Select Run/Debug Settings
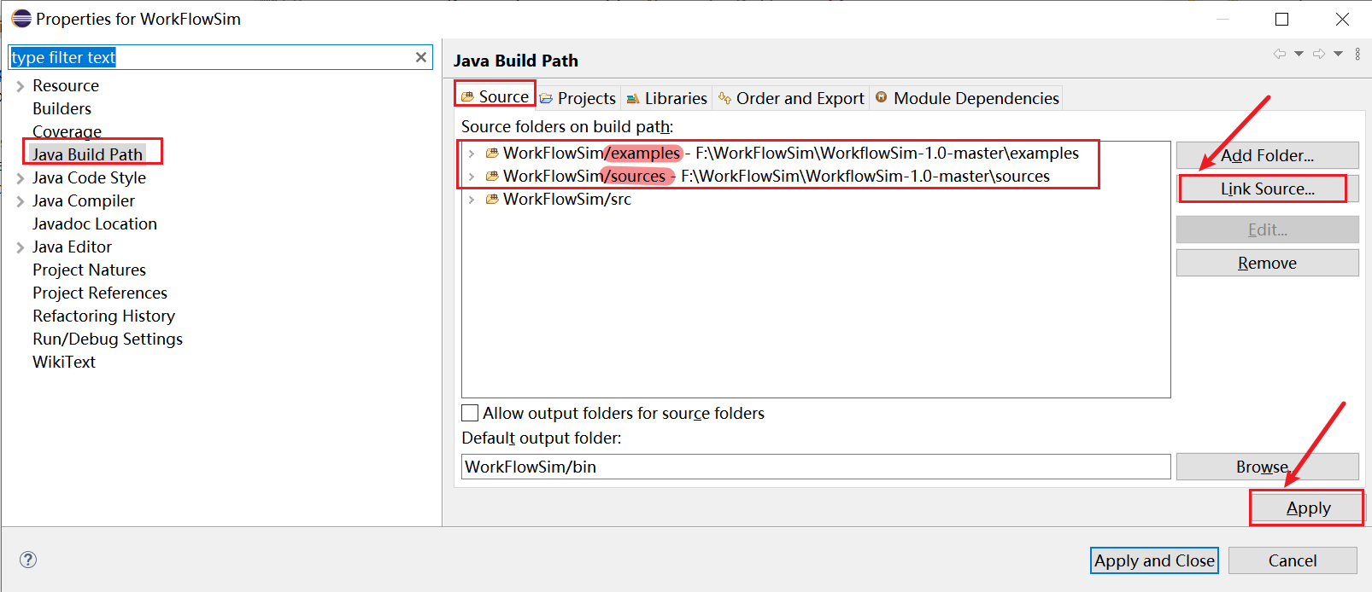The height and width of the screenshot is (592, 1372). pos(108,339)
